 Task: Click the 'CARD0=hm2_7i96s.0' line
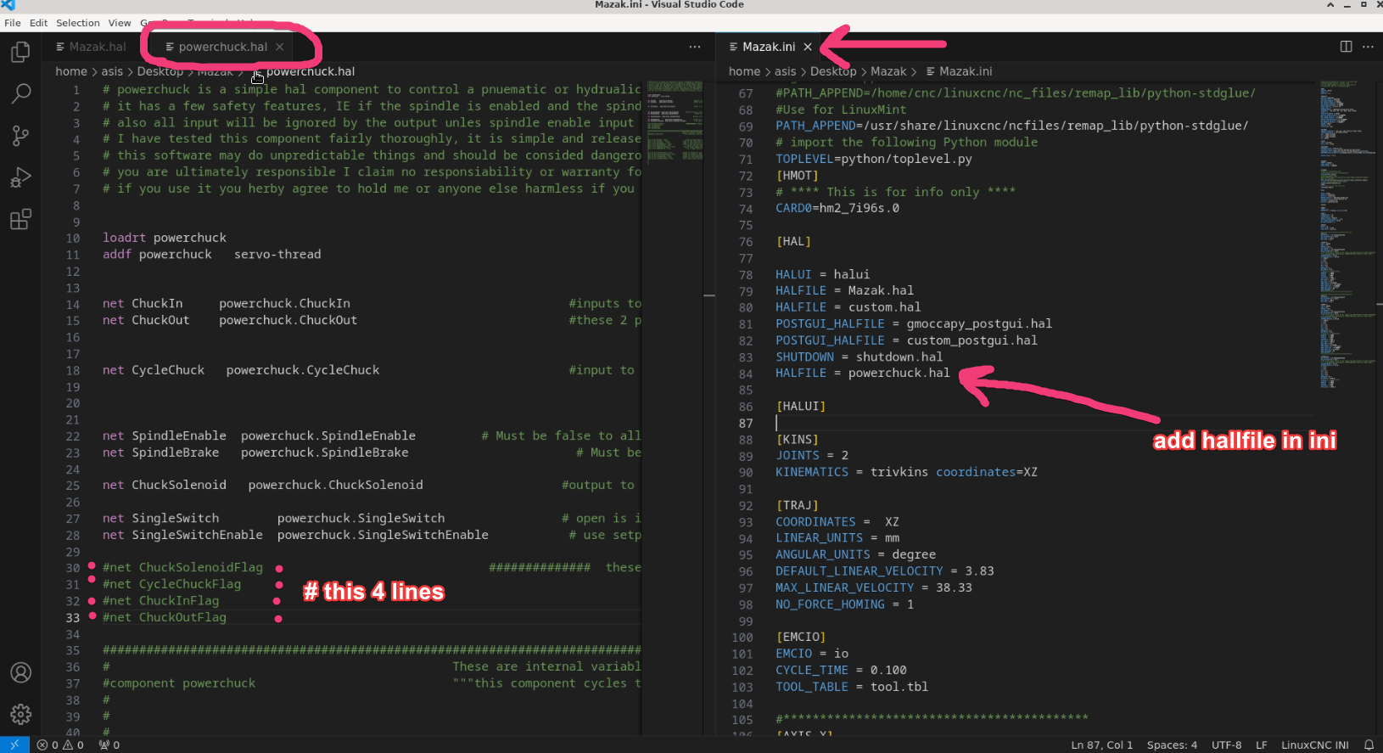tap(837, 208)
